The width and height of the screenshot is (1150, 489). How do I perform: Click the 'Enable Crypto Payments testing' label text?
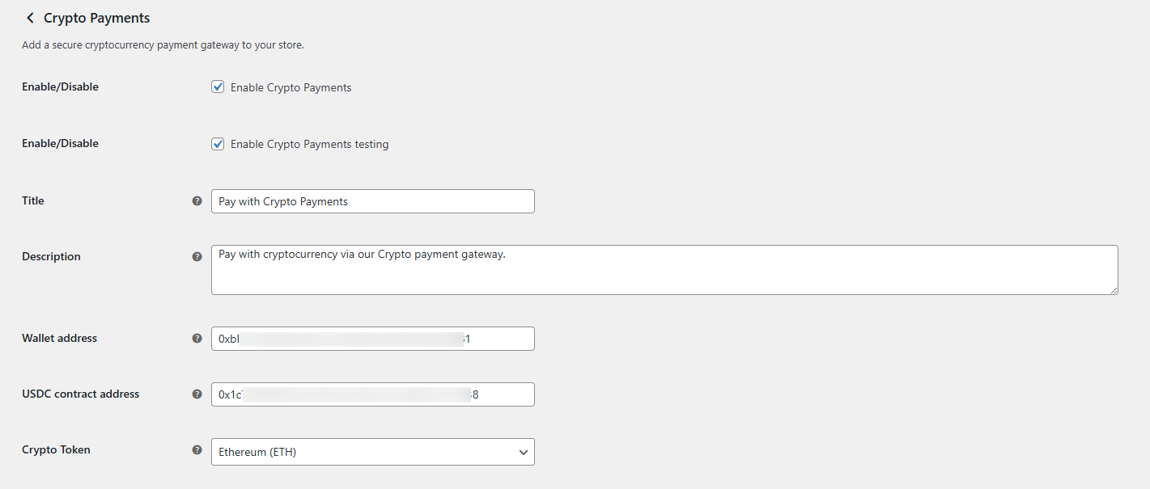click(309, 144)
